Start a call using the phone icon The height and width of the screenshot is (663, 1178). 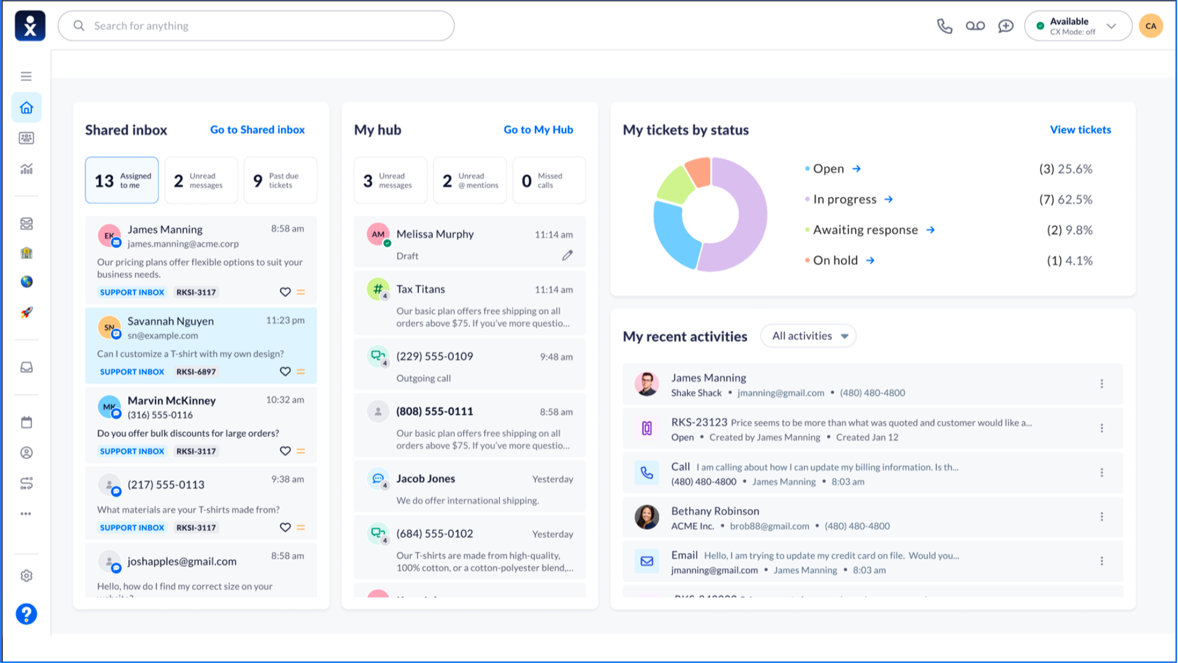[945, 26]
